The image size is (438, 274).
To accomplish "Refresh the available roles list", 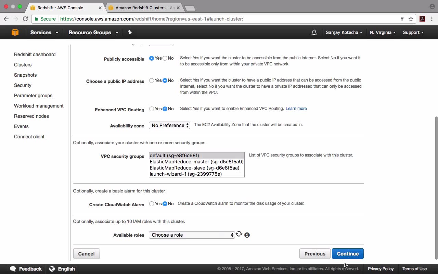I will coord(239,234).
